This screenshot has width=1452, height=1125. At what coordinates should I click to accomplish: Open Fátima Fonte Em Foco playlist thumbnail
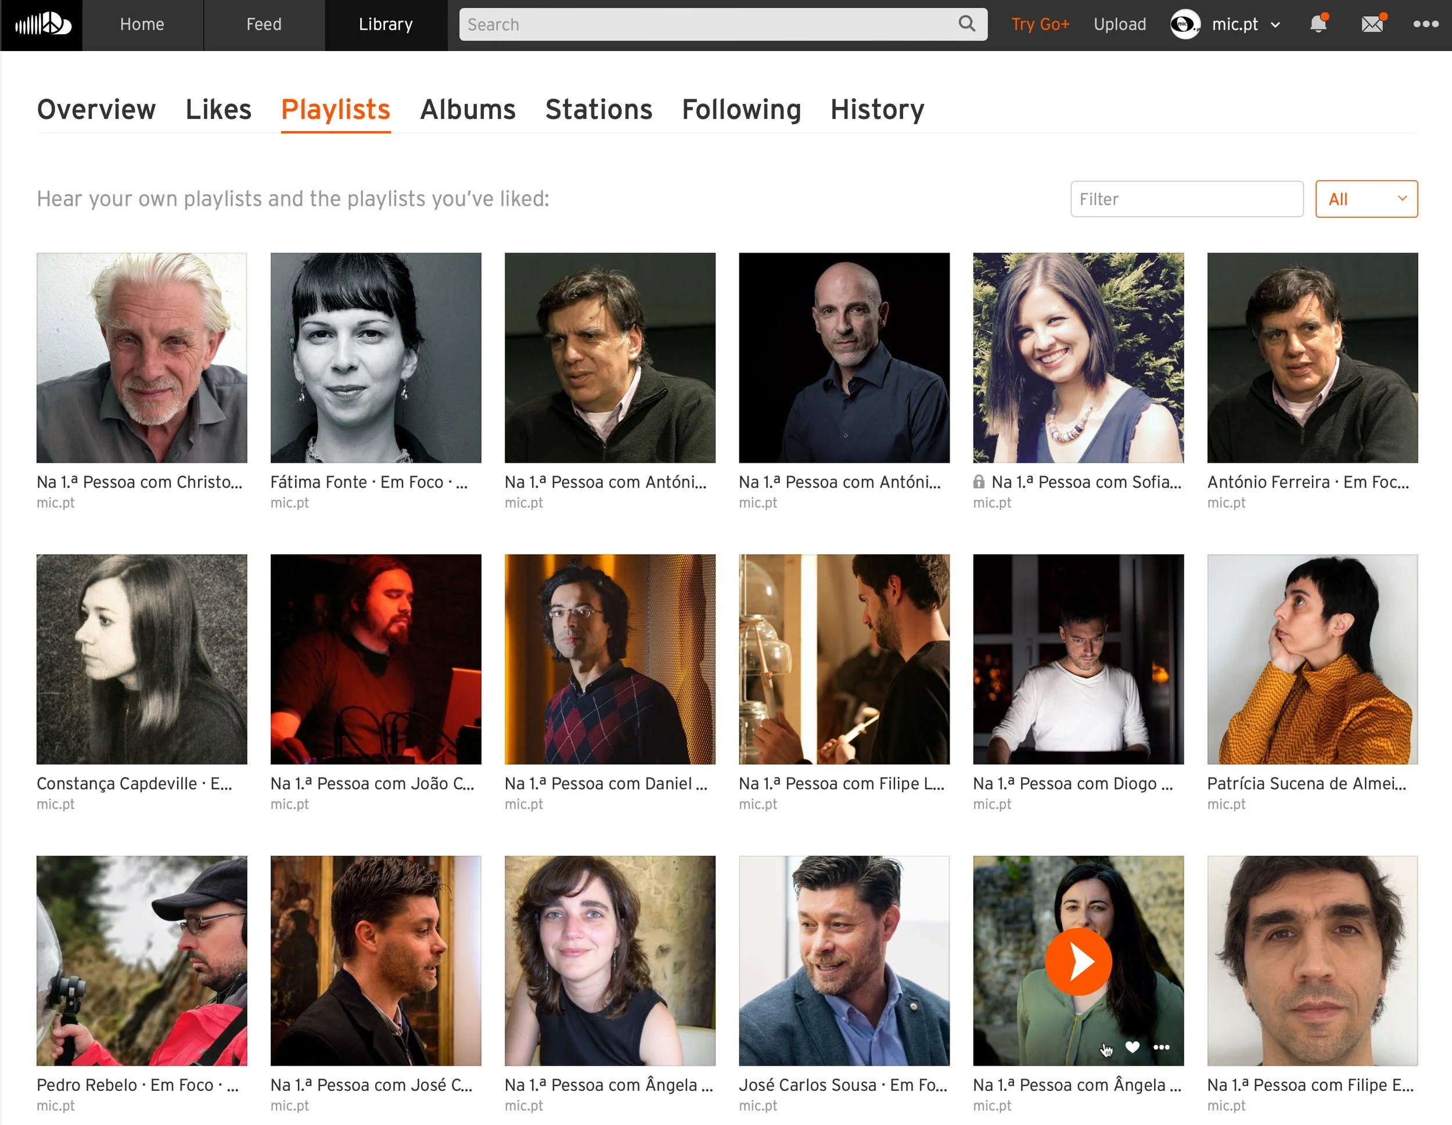tap(376, 358)
